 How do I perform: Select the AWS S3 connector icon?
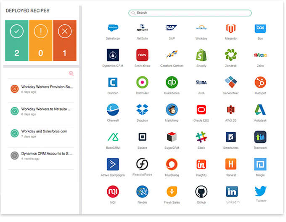(x=231, y=110)
